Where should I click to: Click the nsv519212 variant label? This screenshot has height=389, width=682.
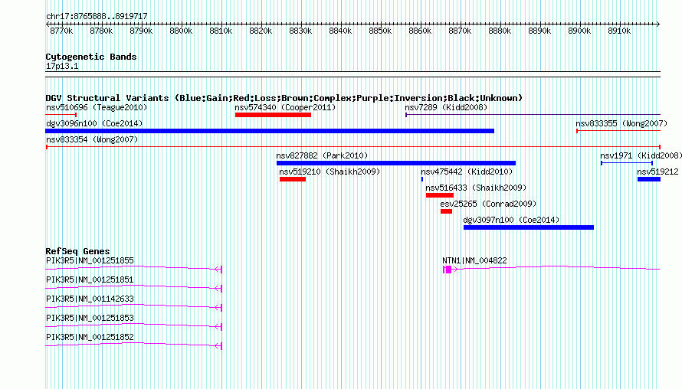coord(657,172)
